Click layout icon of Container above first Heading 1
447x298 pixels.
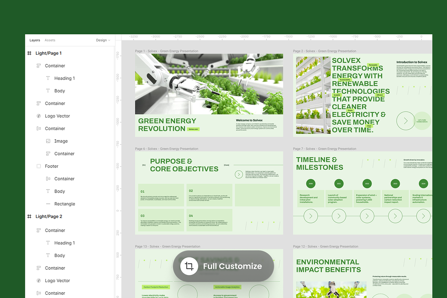click(x=38, y=66)
